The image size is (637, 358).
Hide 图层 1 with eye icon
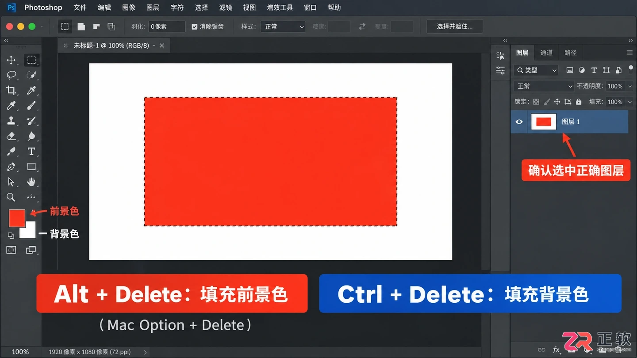519,122
